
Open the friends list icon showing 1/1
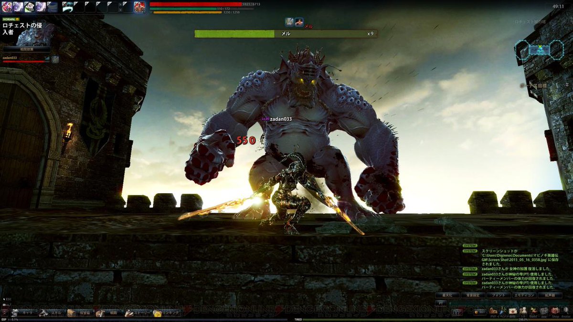pyautogui.click(x=523, y=311)
